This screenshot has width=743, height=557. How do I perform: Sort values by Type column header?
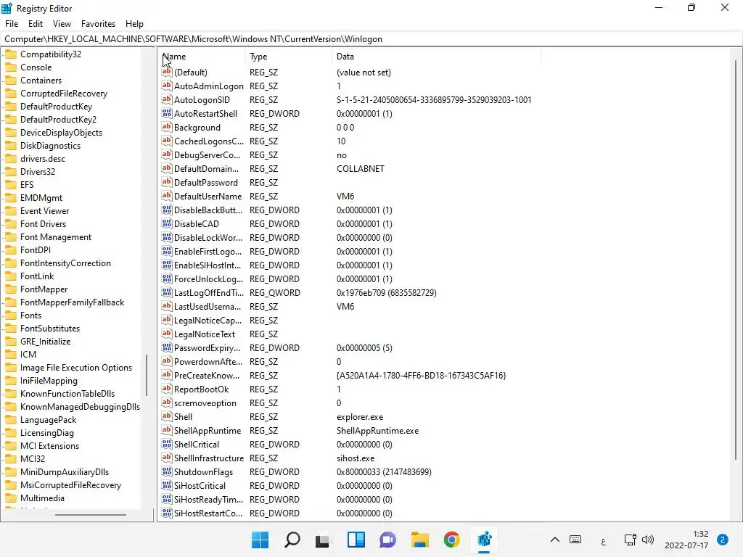(x=287, y=57)
